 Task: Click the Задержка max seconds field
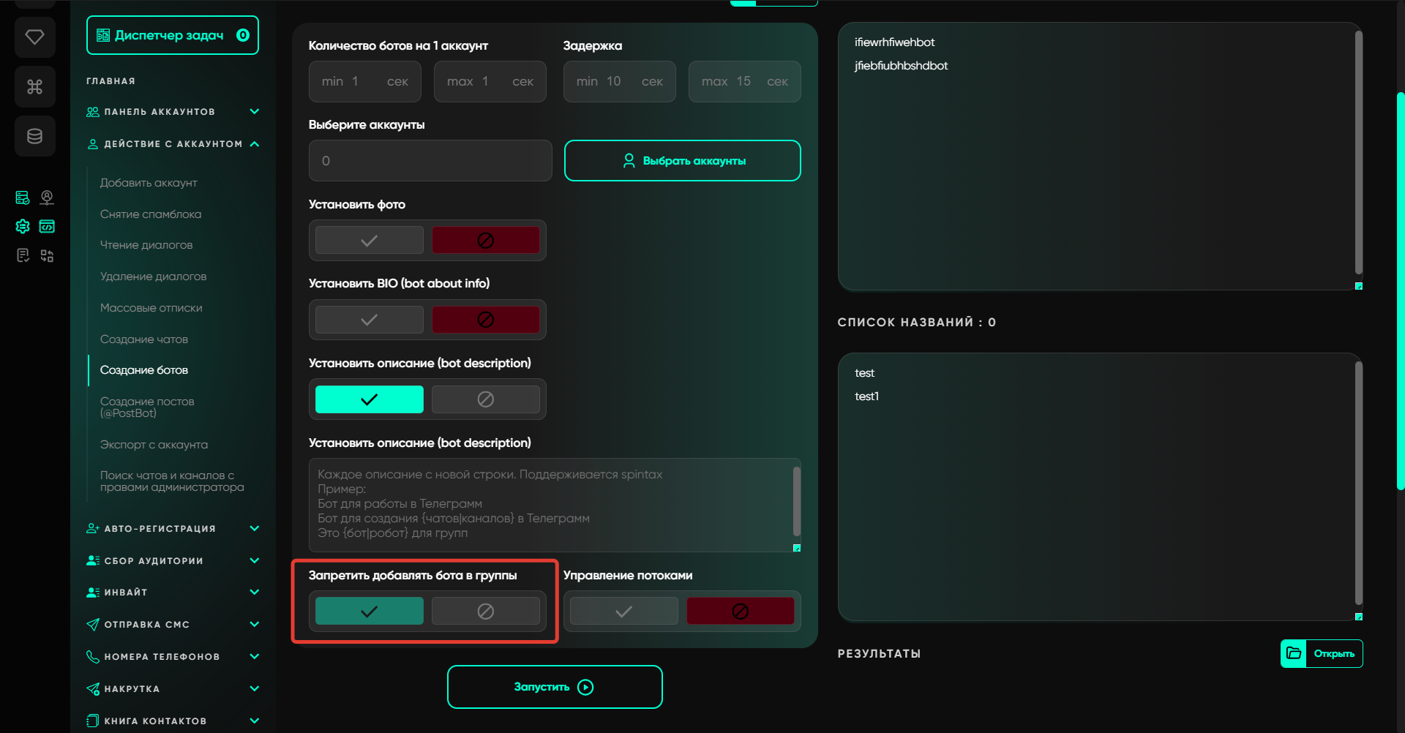(x=743, y=82)
